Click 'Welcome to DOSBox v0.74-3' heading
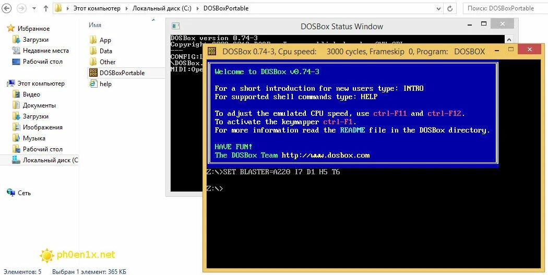548x275 pixels. point(267,71)
